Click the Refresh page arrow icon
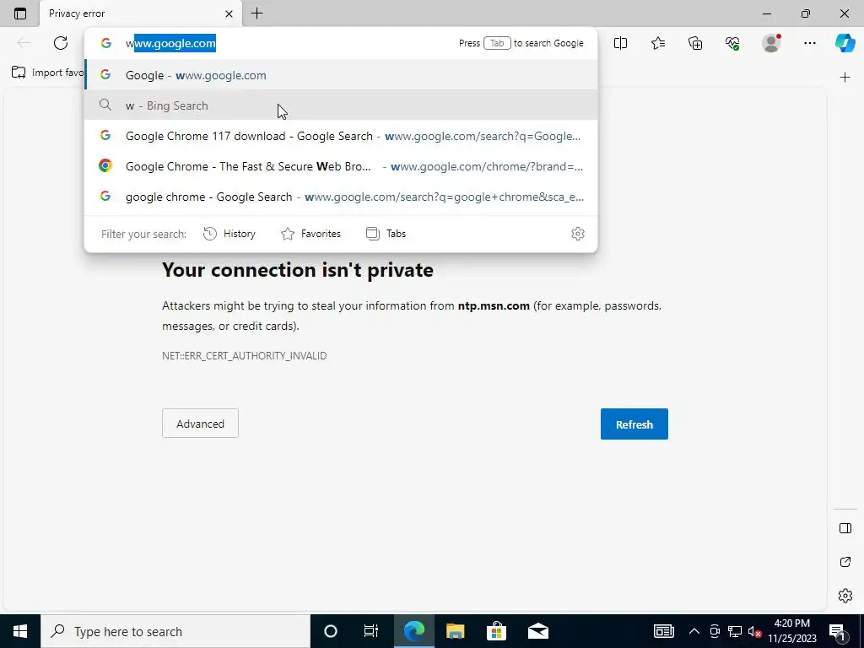Viewport: 864px width, 648px height. tap(61, 43)
